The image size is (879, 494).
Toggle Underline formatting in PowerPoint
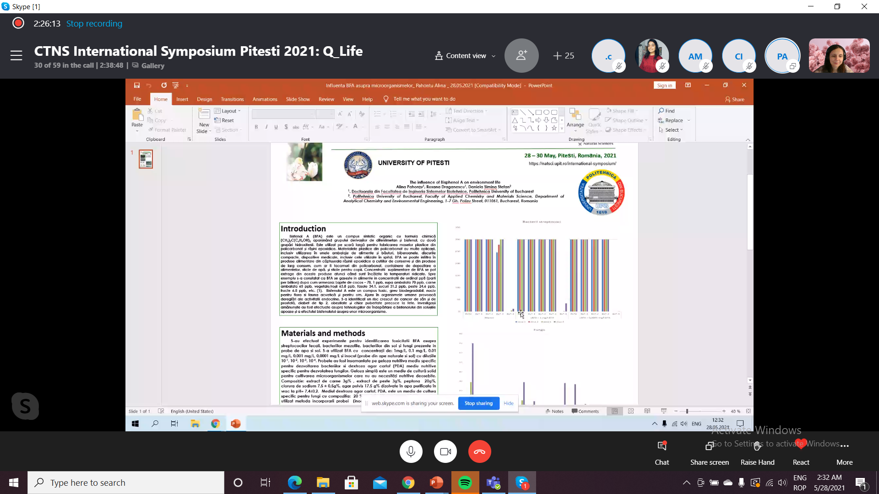point(276,127)
